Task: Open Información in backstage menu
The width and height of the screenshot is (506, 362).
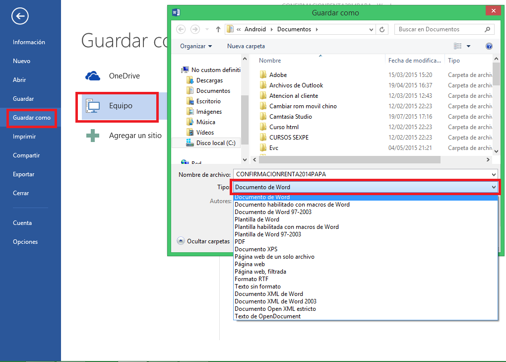Action: pos(29,42)
